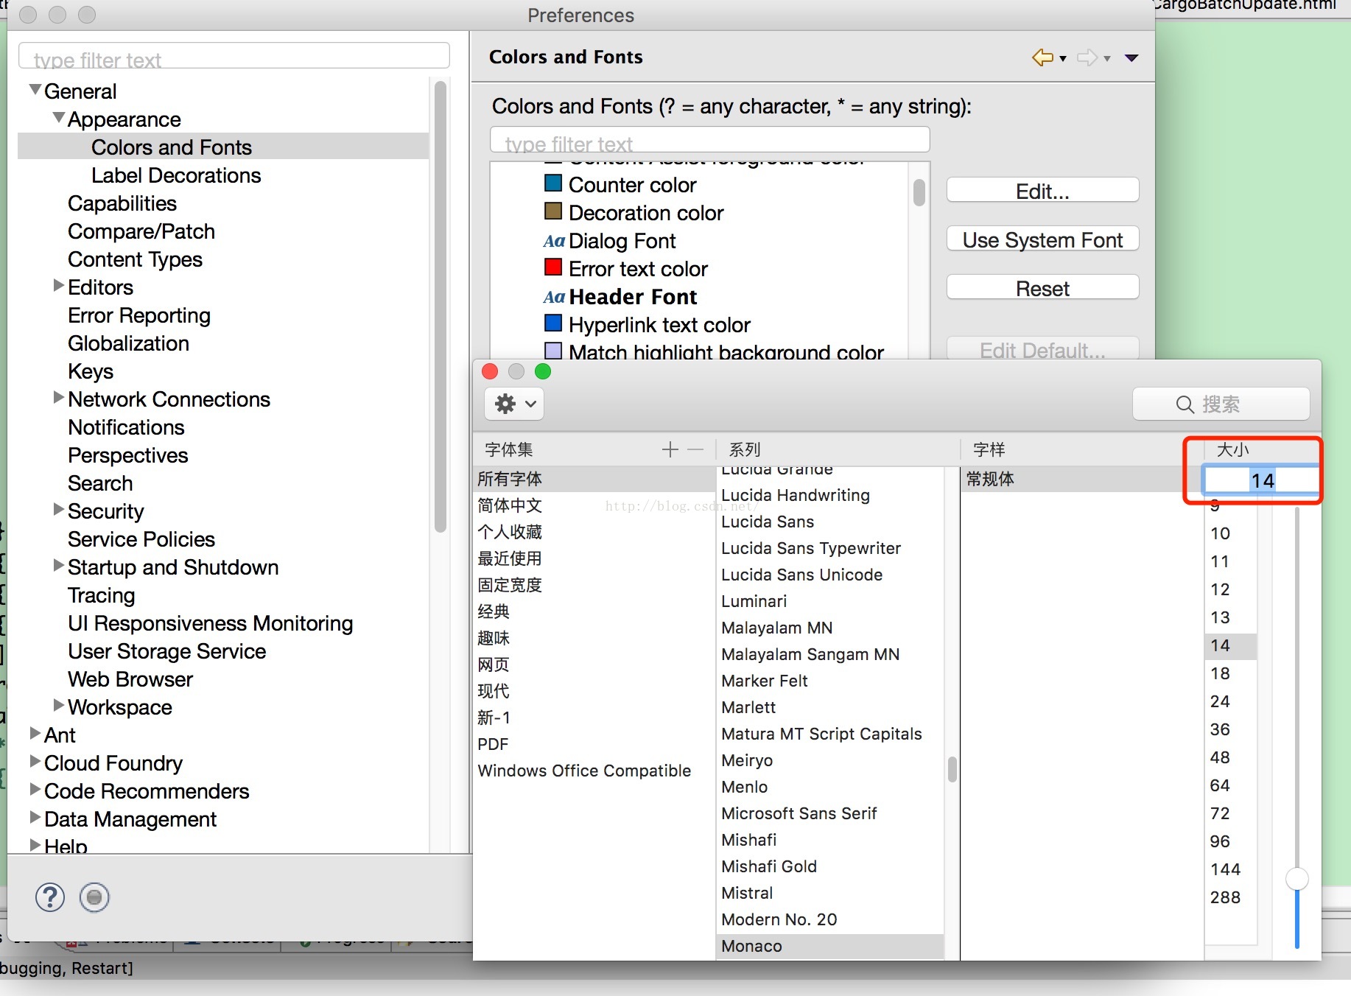This screenshot has height=996, width=1351.
Task: Remove font collection with minus button
Action: (695, 449)
